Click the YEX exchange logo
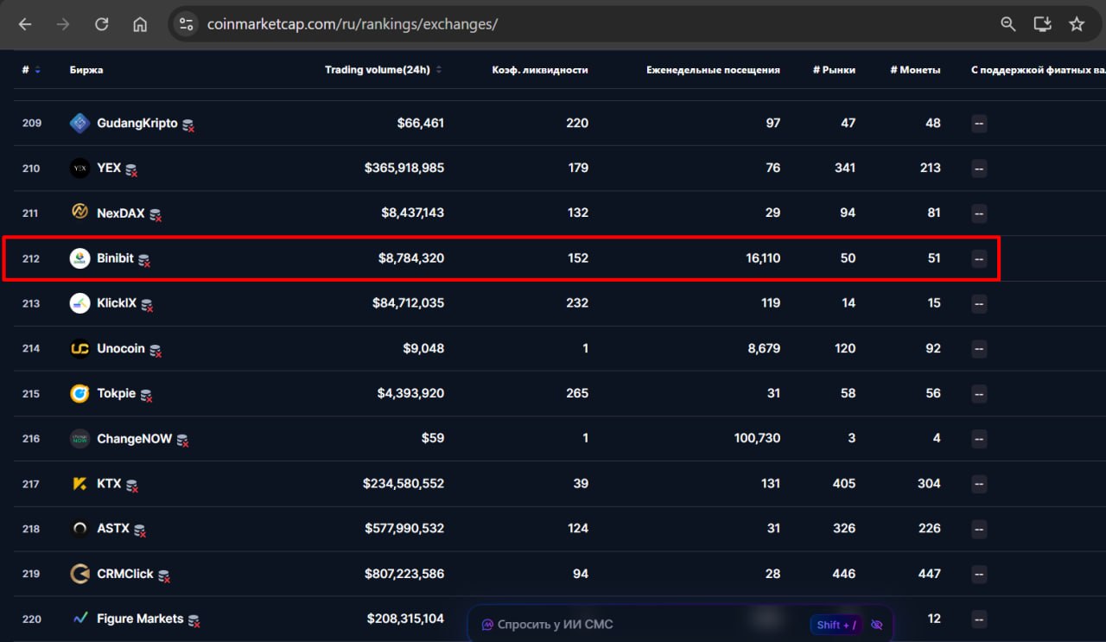1106x642 pixels. [x=79, y=168]
